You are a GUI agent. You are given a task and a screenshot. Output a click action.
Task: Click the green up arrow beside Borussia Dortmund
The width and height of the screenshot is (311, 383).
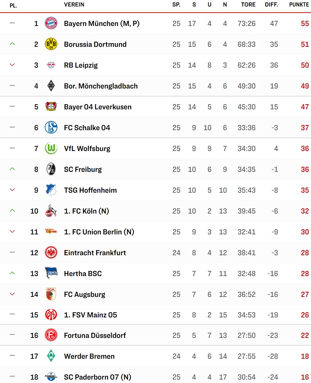(13, 44)
